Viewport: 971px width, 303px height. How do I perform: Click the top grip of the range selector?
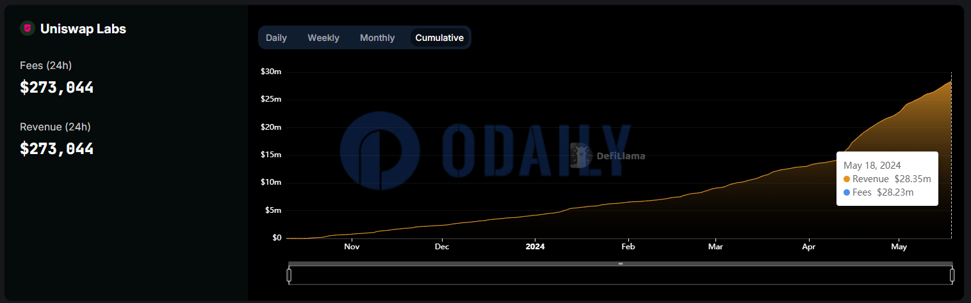620,263
